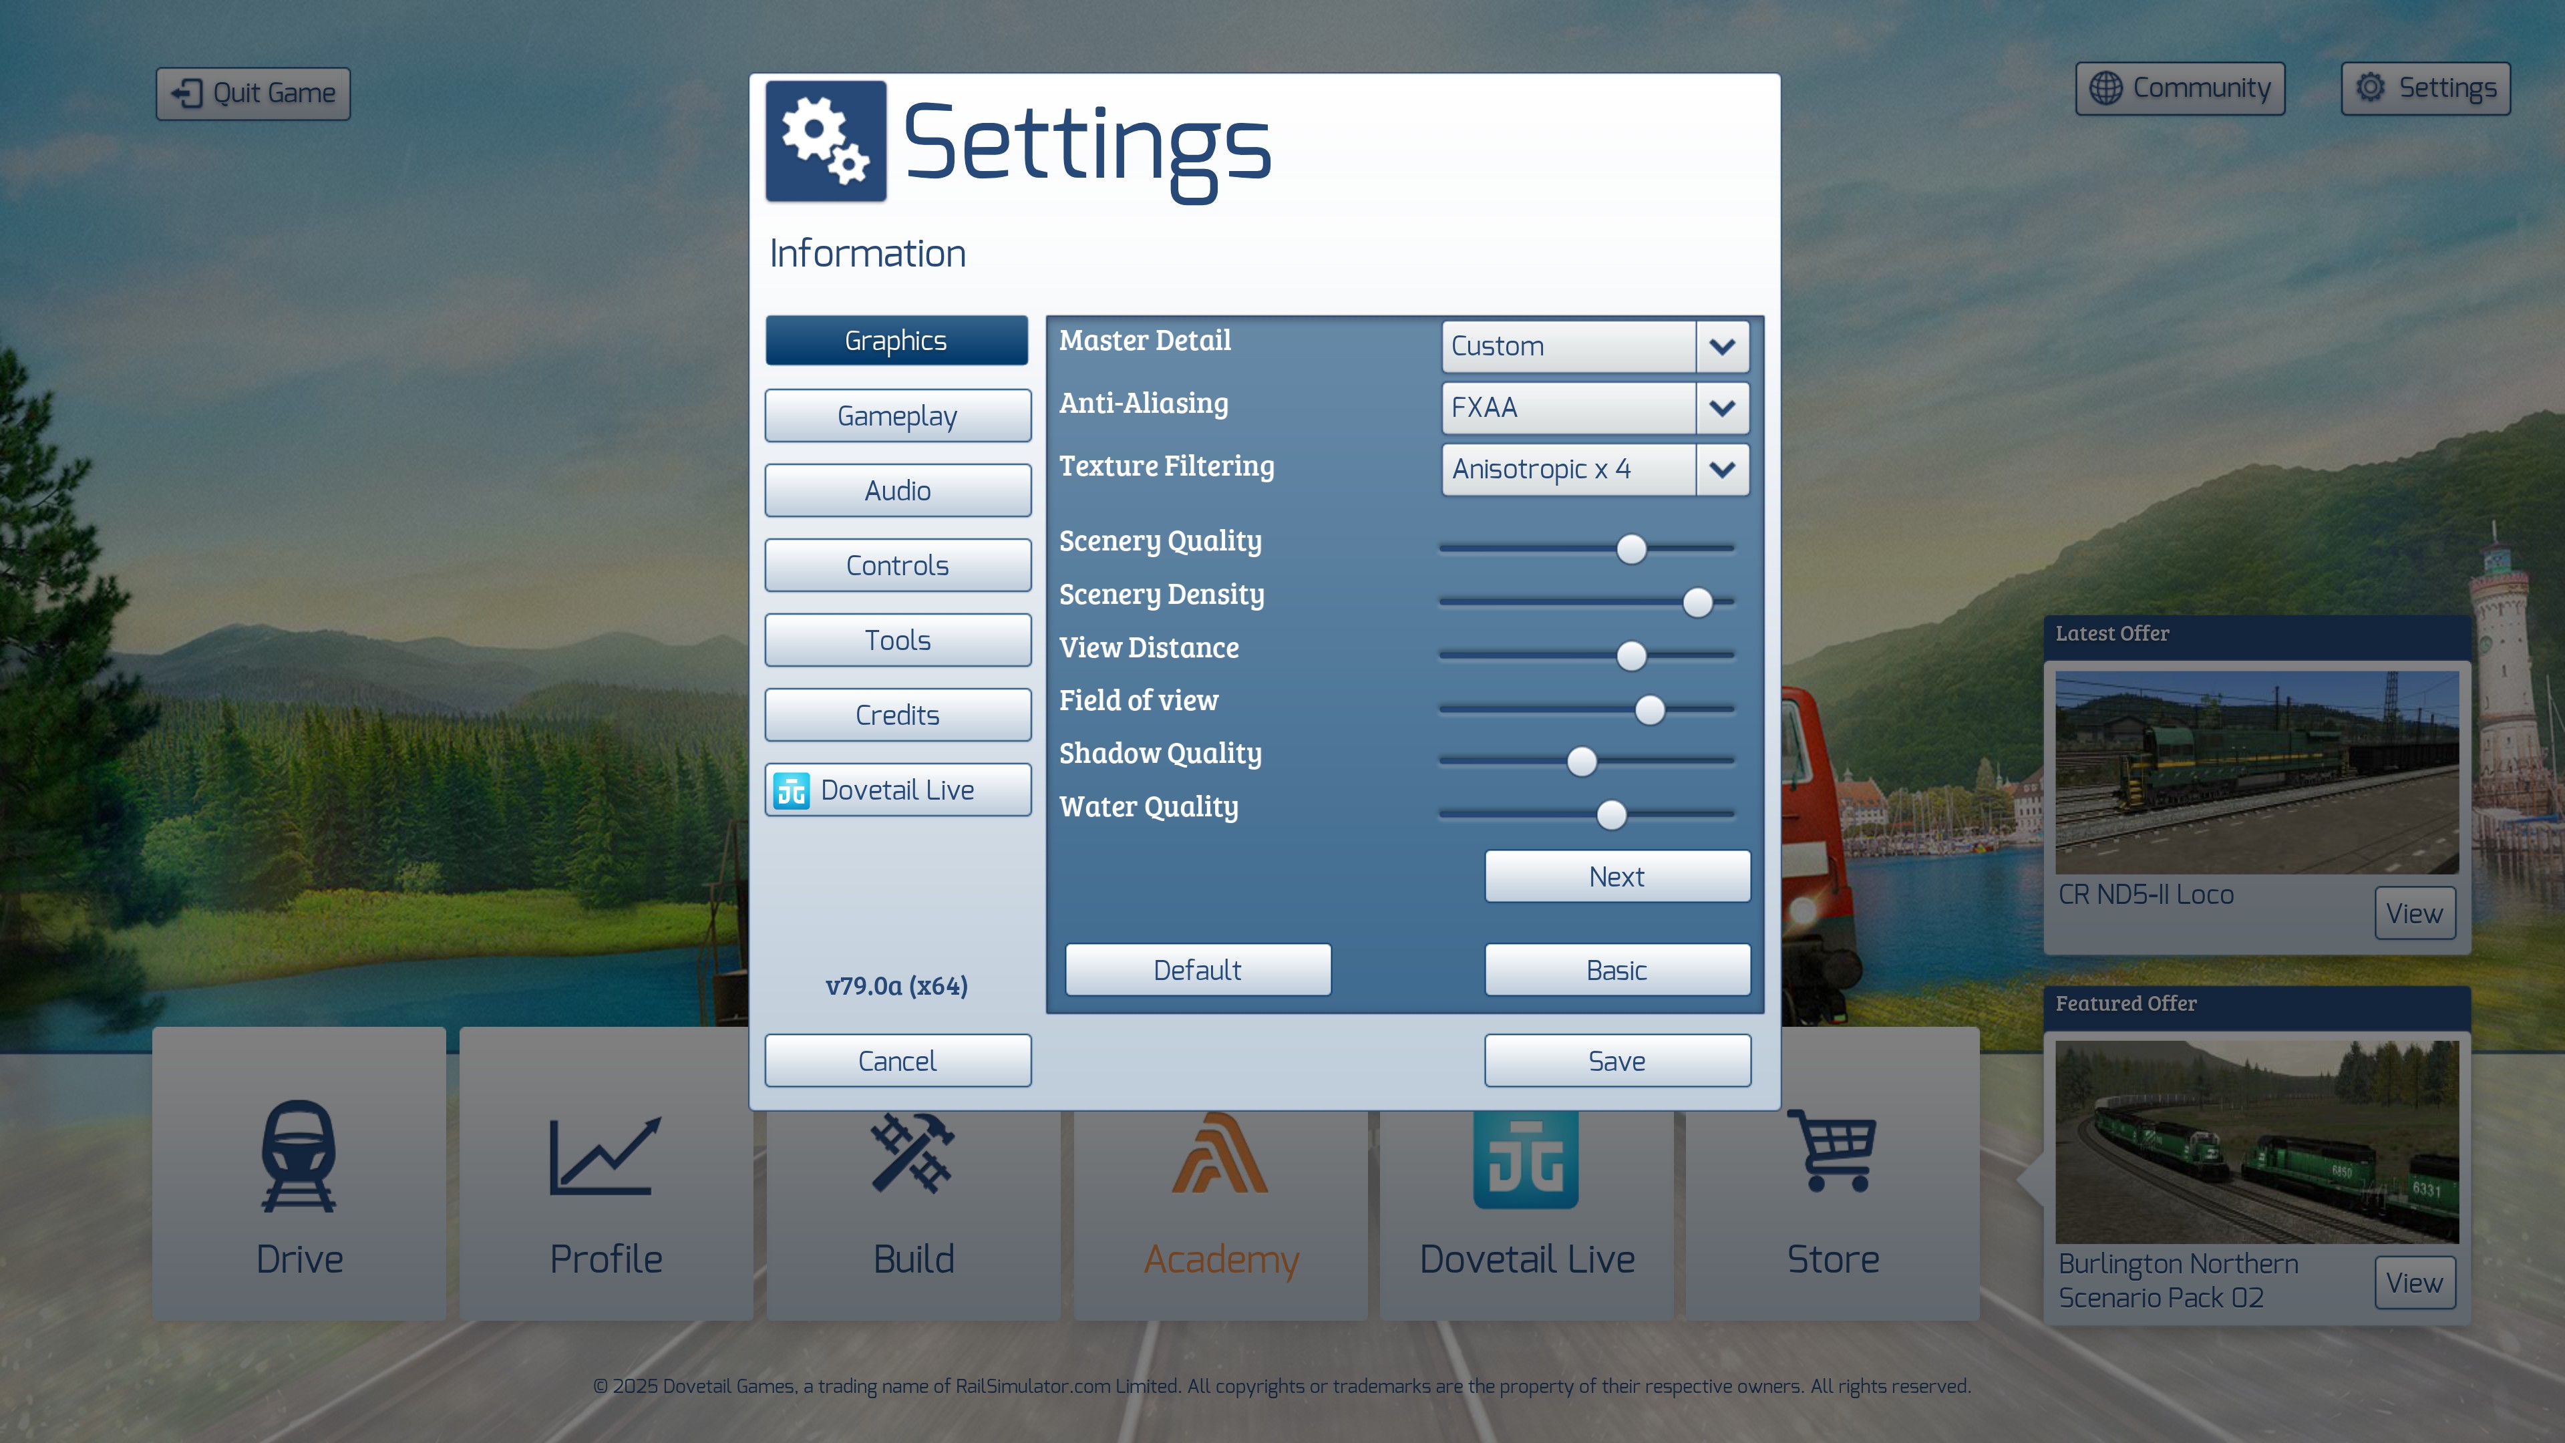Click the Water Quality slider handle

tap(1611, 814)
